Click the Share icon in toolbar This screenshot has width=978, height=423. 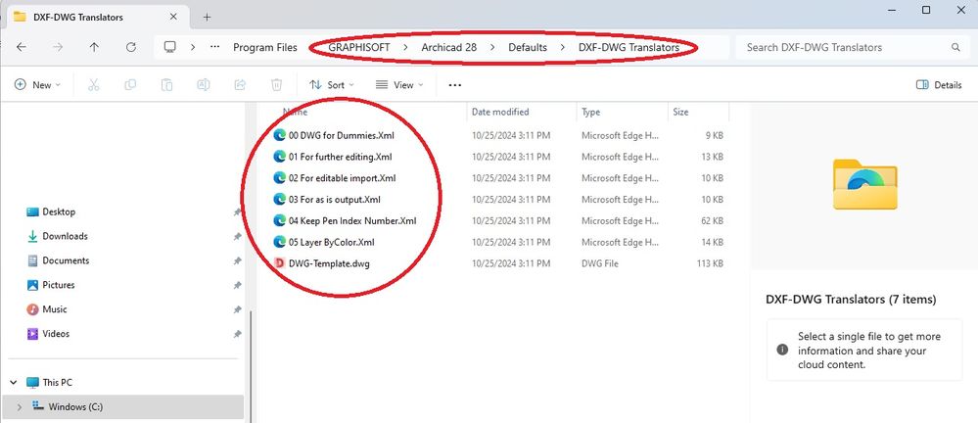point(240,85)
